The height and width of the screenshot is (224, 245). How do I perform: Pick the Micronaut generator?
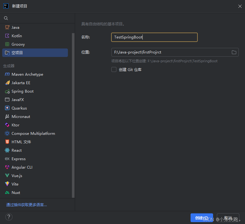tap(35, 116)
